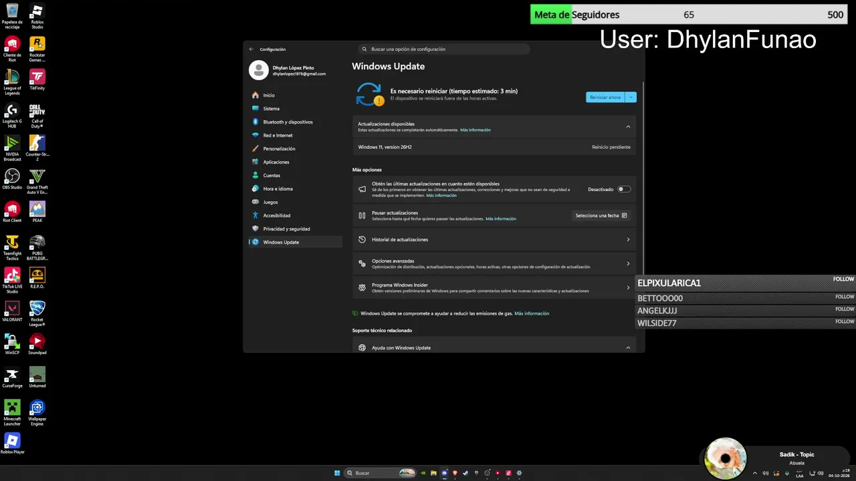The height and width of the screenshot is (481, 856).
Task: Open League of Legends desktop icon
Action: pos(12,83)
